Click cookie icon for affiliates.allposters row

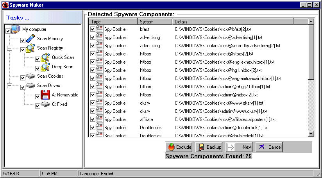(x=100, y=119)
